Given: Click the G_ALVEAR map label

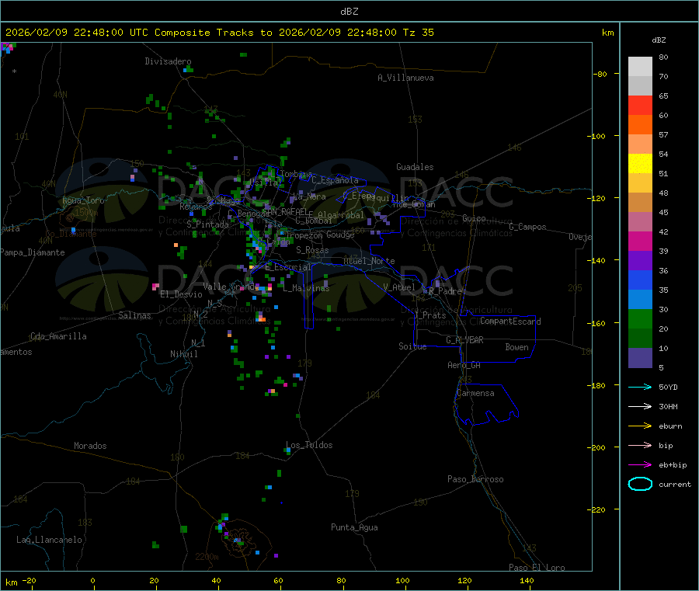Looking at the screenshot, I should (465, 340).
